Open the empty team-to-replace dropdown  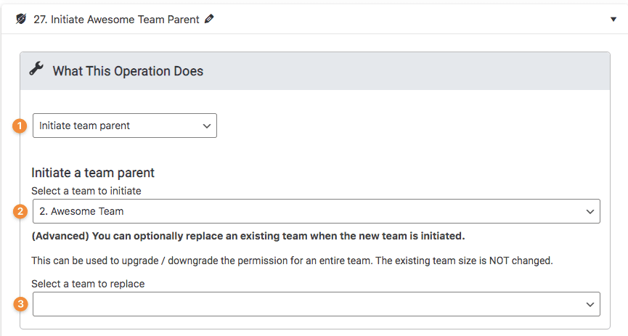(x=316, y=304)
